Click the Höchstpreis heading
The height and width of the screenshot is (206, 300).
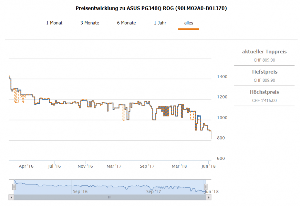click(264, 92)
